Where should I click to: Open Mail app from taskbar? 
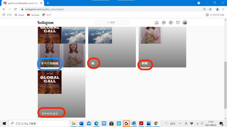tap(89, 123)
